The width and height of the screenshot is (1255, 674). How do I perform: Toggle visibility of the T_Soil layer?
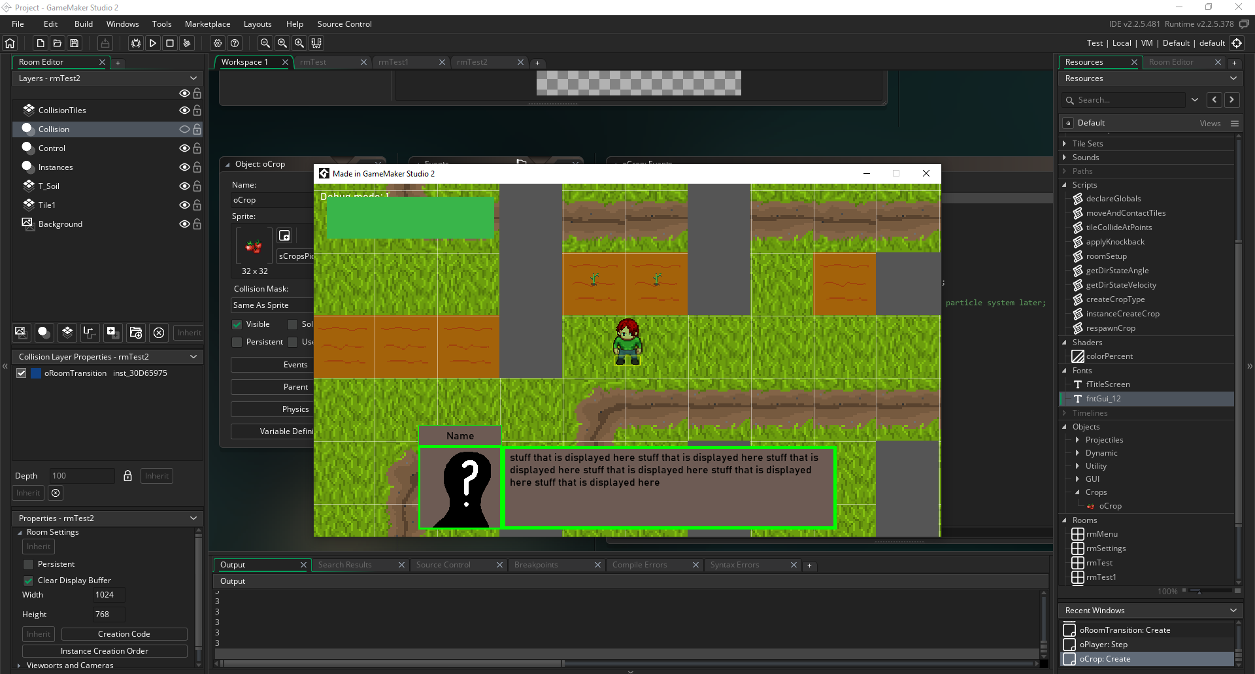(184, 186)
